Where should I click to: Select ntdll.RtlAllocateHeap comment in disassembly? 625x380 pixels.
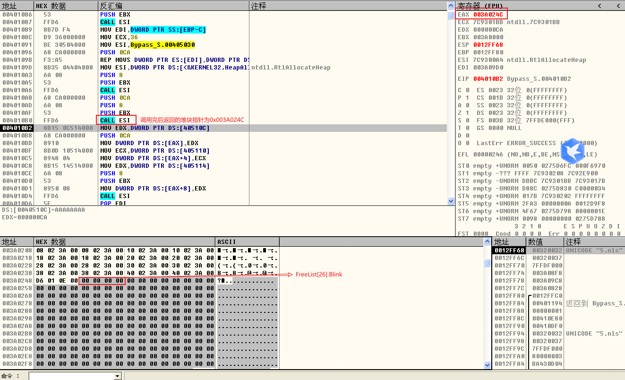pos(291,67)
